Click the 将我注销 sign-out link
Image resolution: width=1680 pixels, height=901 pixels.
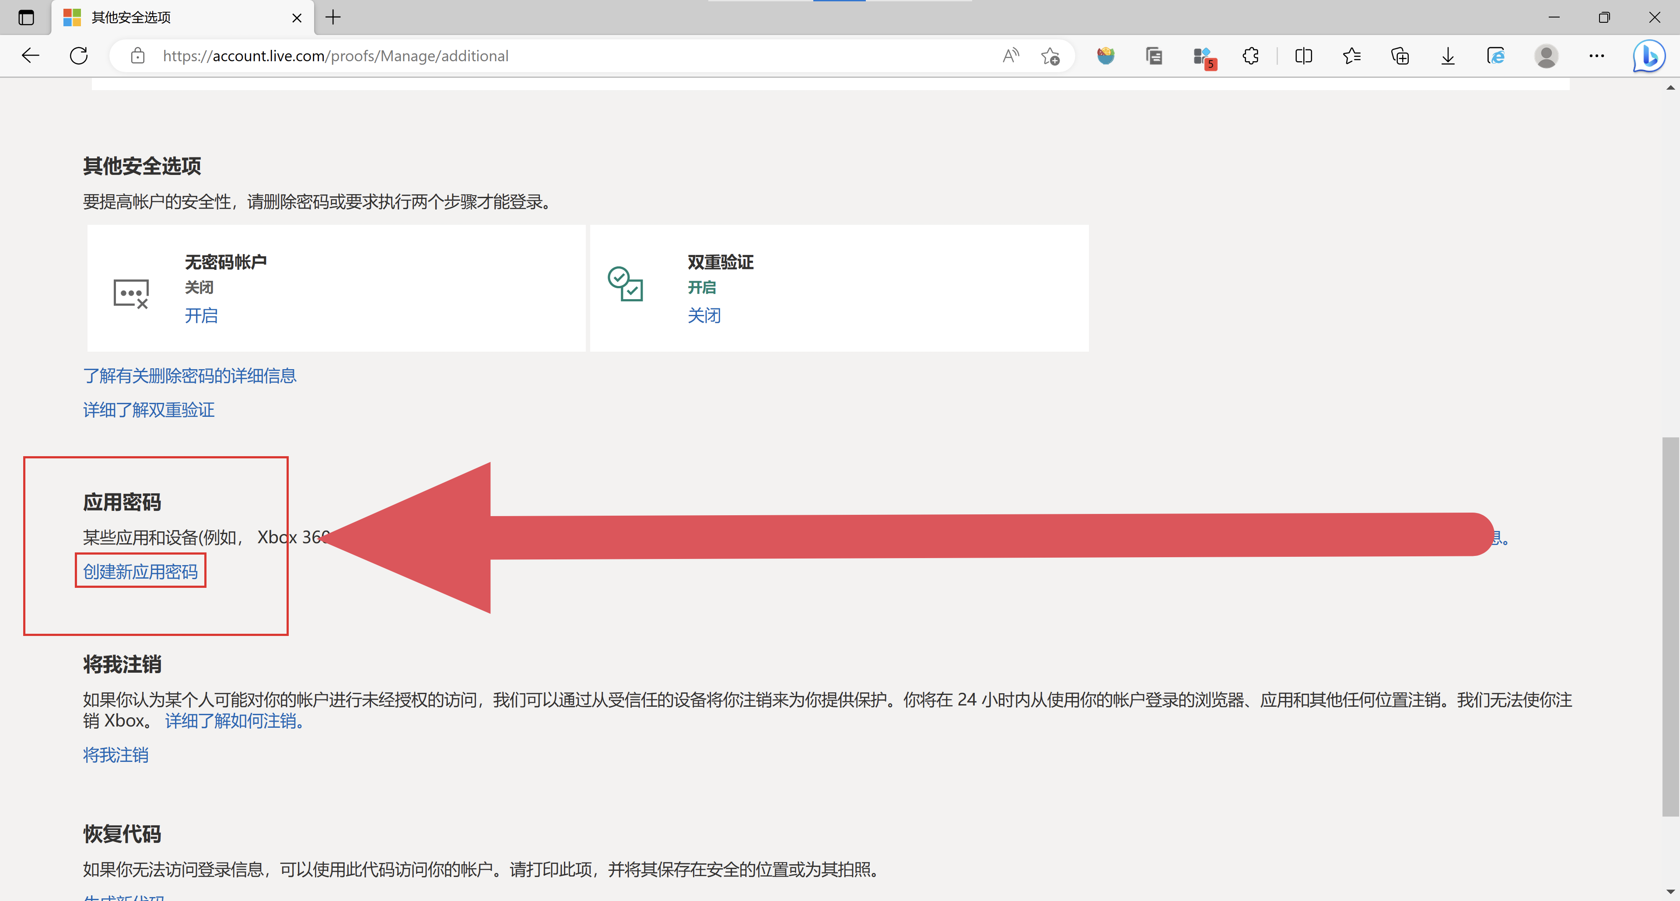115,755
